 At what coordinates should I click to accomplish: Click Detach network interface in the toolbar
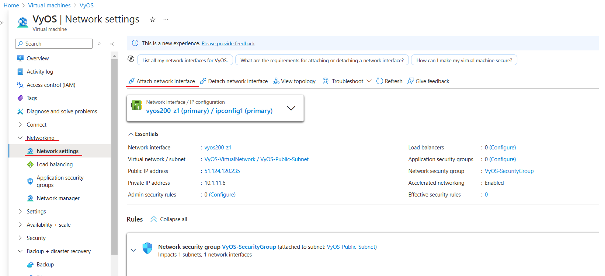(x=234, y=81)
